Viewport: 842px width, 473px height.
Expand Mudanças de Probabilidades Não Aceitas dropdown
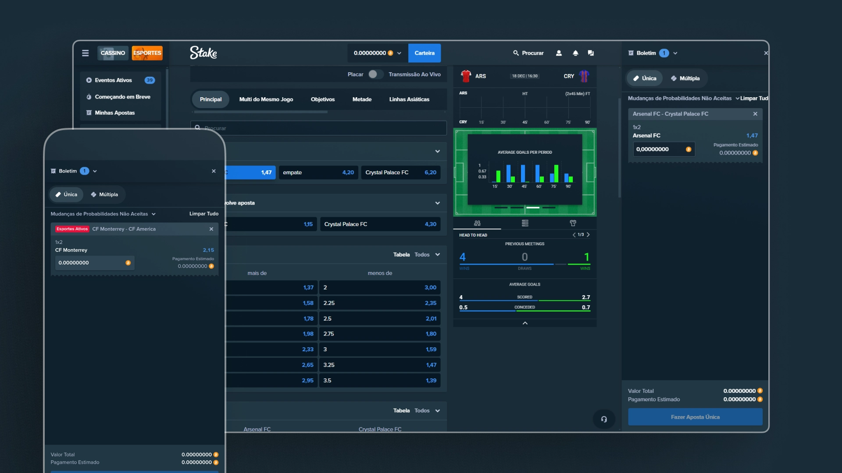click(683, 98)
